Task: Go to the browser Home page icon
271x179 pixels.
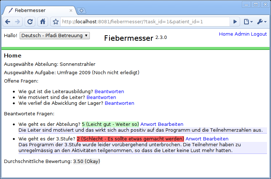Action: (43, 22)
